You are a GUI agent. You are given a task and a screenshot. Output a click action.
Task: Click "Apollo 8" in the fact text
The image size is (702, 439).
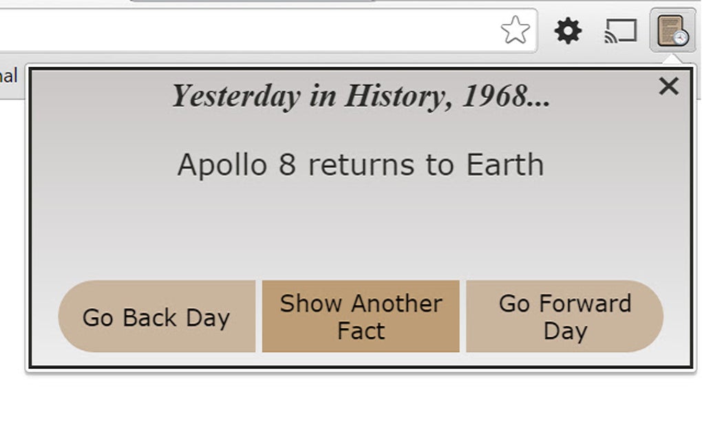235,165
